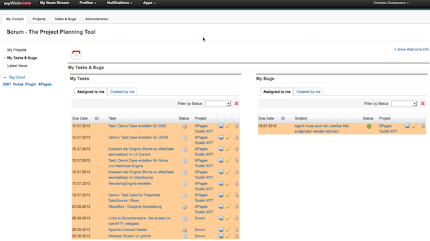Viewport: 430px width, 241px height.
Task: Select 'Assigned to me' tab in My Tasks
Action: click(90, 92)
